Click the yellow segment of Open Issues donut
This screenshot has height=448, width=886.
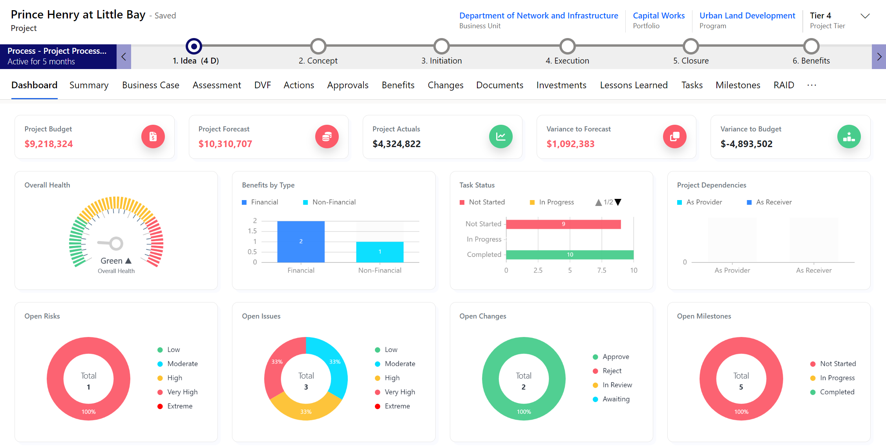pyautogui.click(x=306, y=411)
